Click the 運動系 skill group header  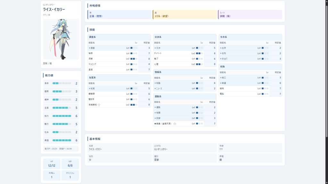[x=185, y=96]
